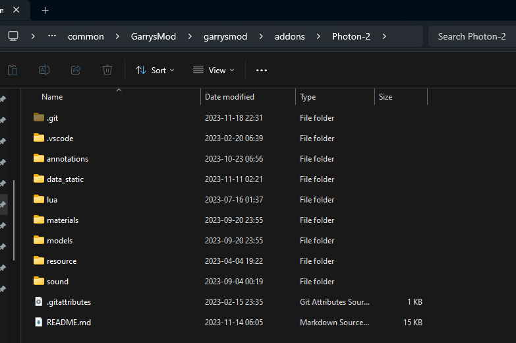Select the annotations folder icon
This screenshot has height=343, width=516.
point(39,158)
